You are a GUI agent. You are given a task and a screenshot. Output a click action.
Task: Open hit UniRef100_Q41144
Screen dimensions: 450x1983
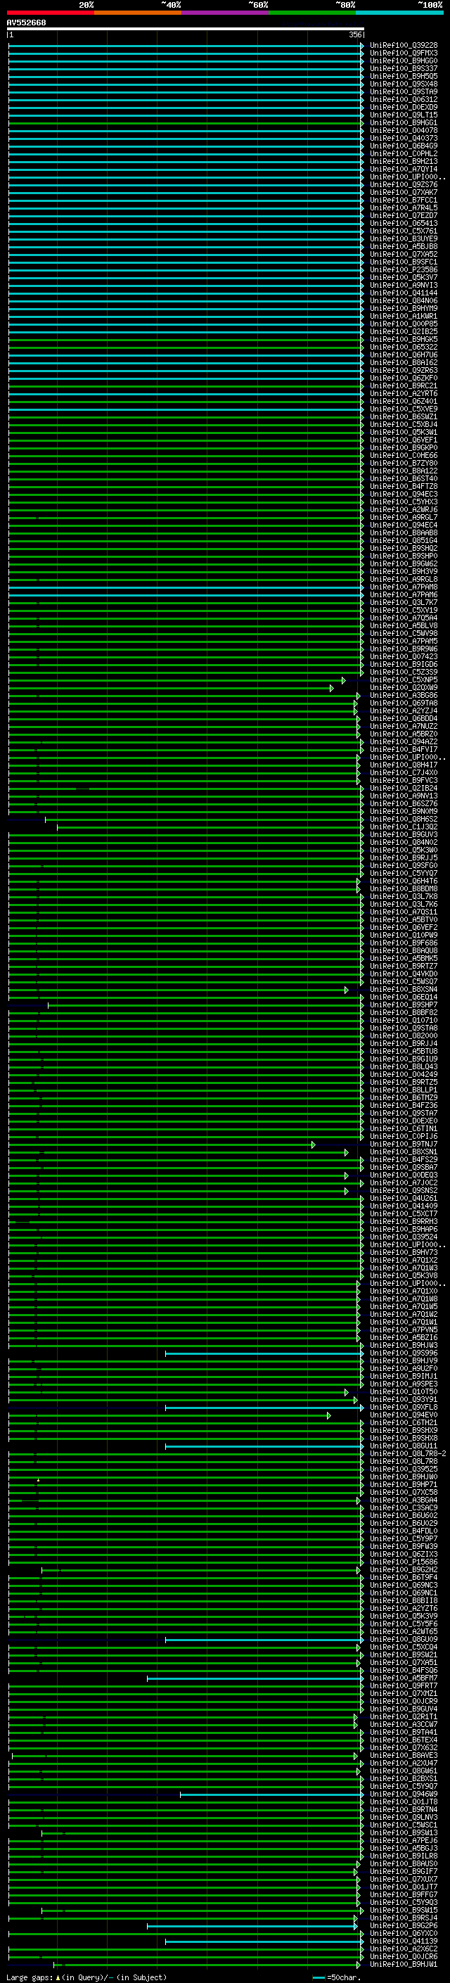403,293
